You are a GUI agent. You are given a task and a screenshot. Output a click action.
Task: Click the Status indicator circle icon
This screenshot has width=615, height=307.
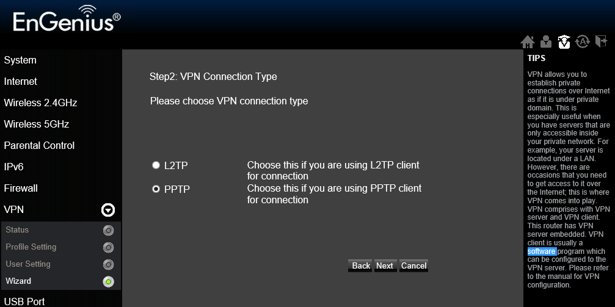[x=108, y=230]
